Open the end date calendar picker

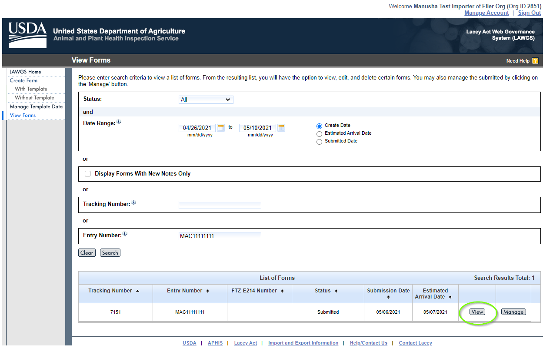(x=281, y=128)
